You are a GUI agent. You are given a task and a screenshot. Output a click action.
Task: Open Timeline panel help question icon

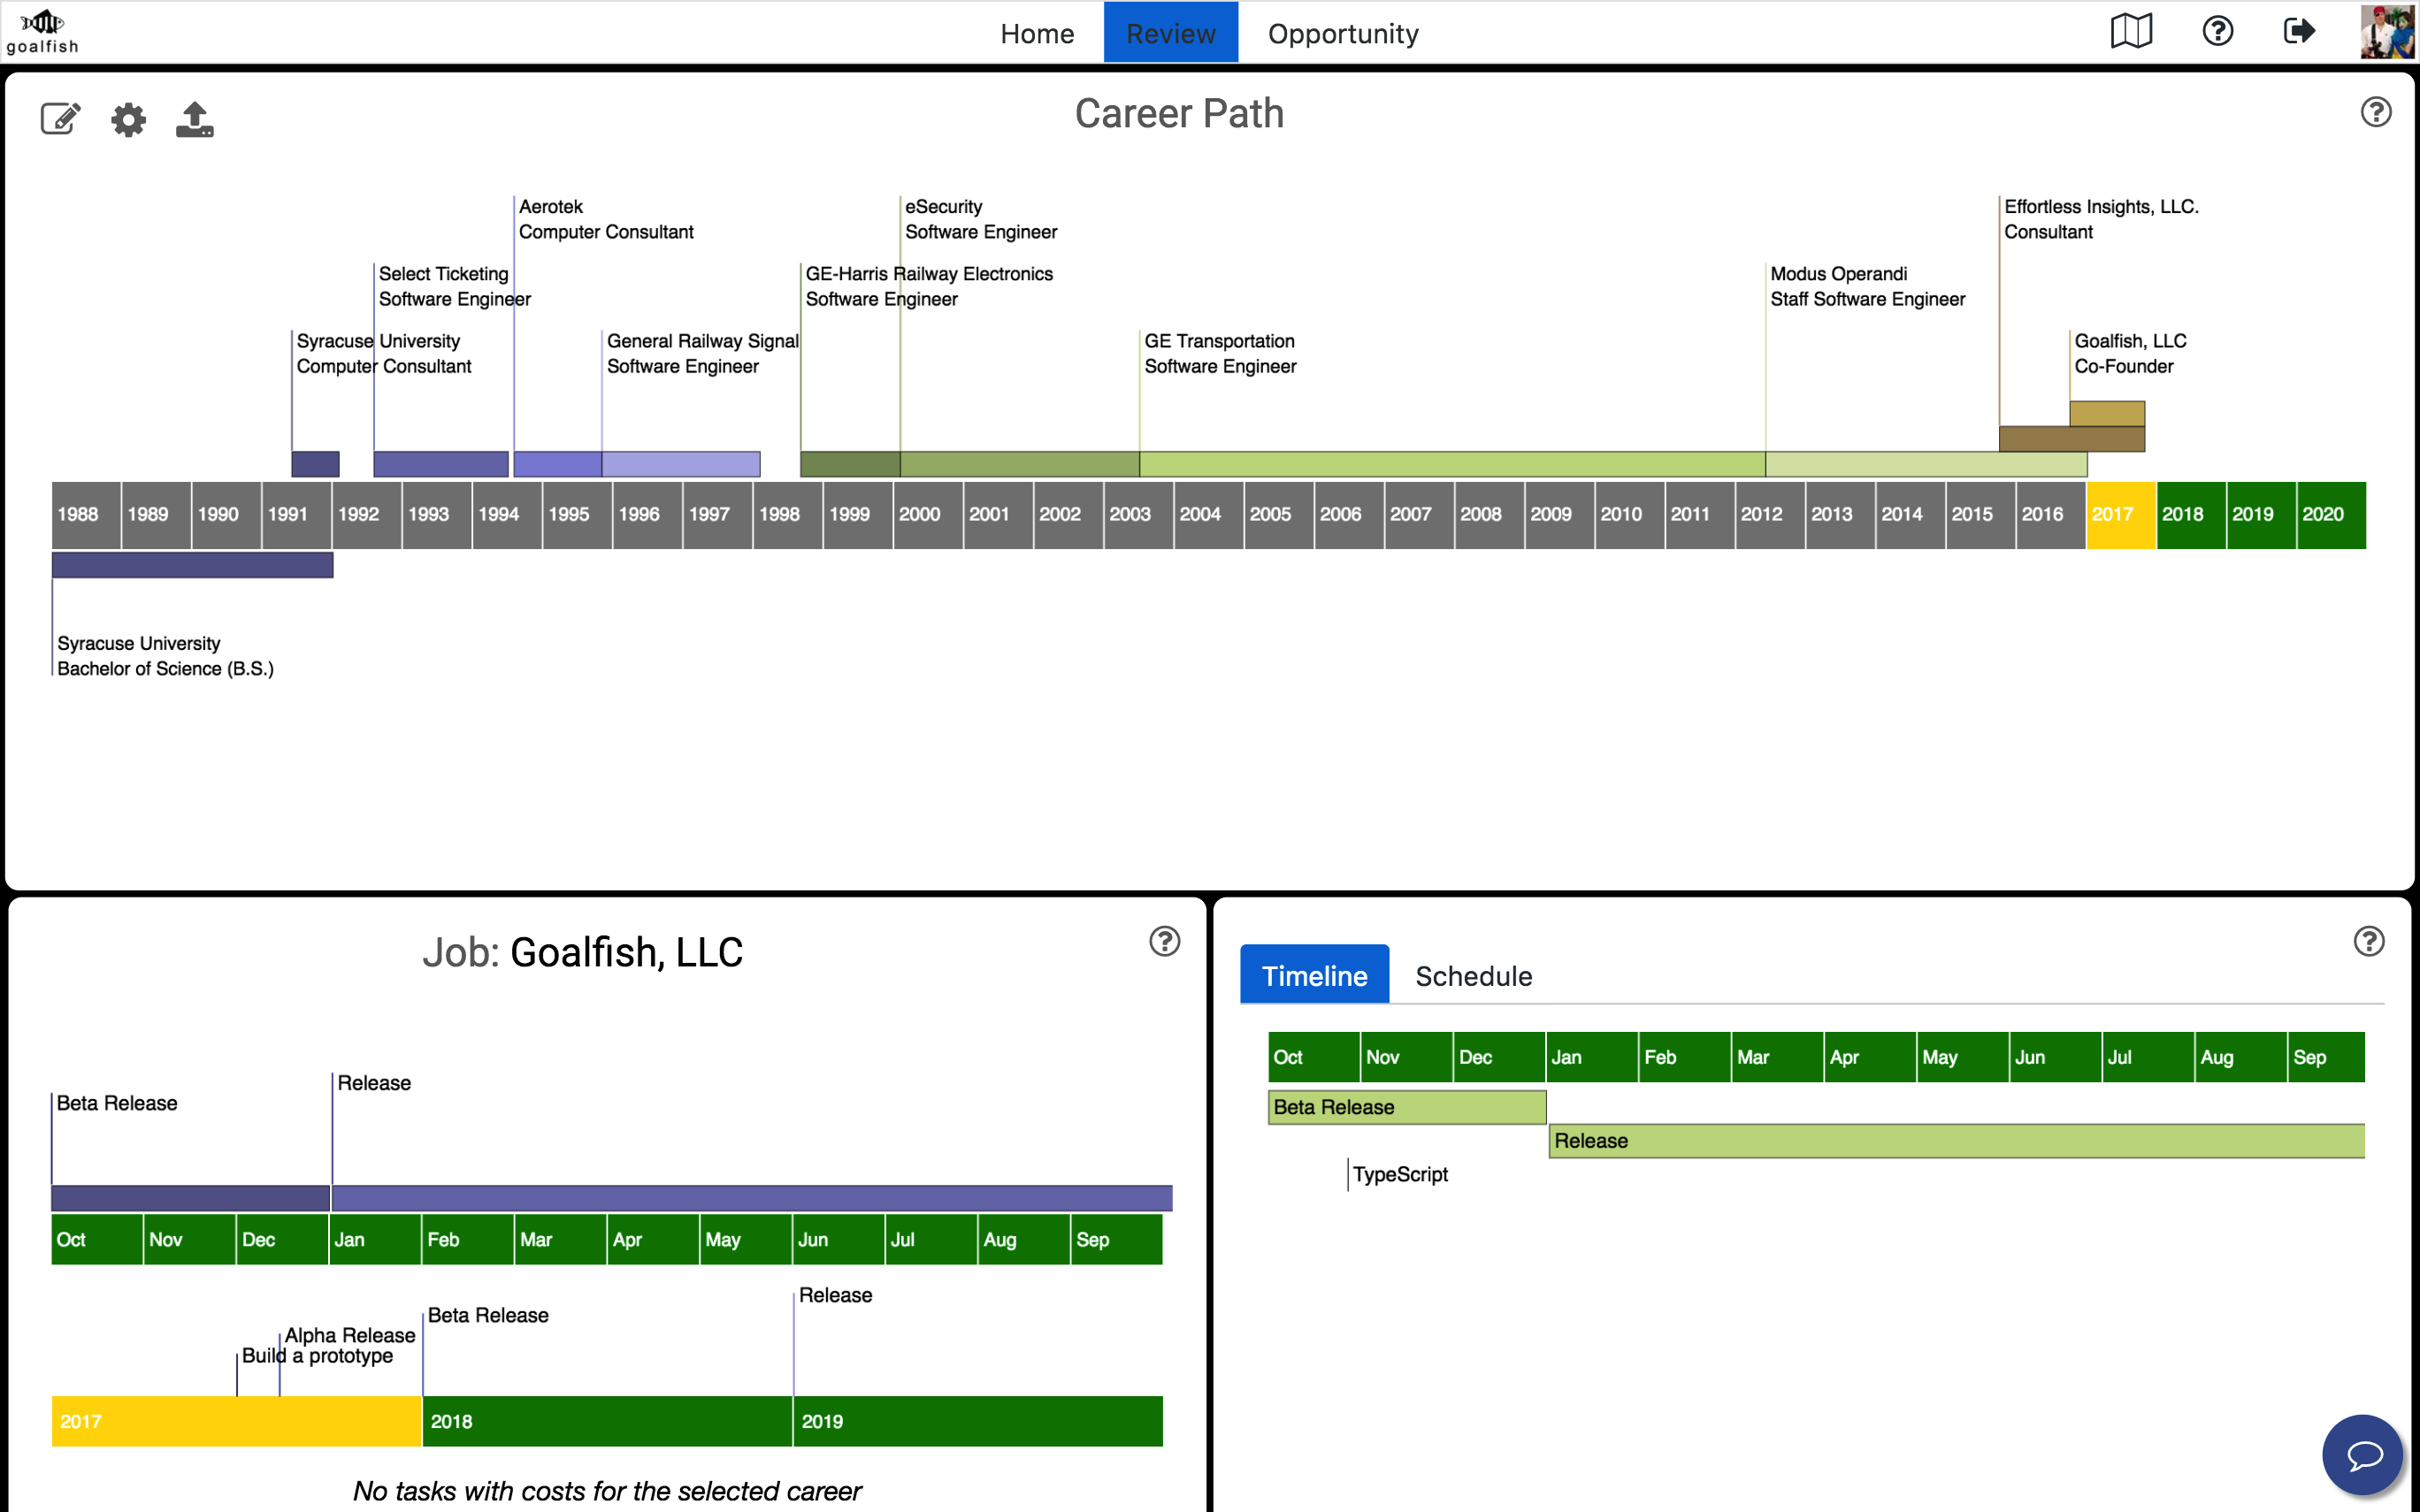point(2369,941)
